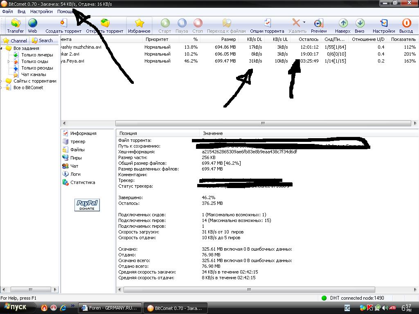419x314 pixels.
Task: Select Только личеры in the sidebar tree
Action: (37, 55)
